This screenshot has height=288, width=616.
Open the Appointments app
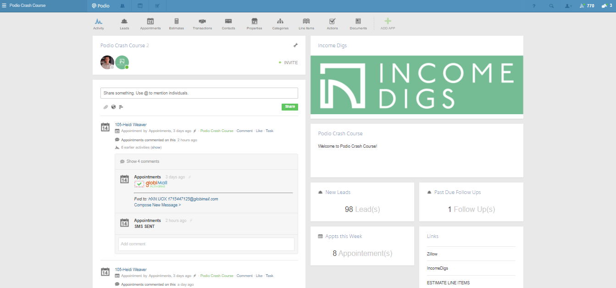click(150, 24)
